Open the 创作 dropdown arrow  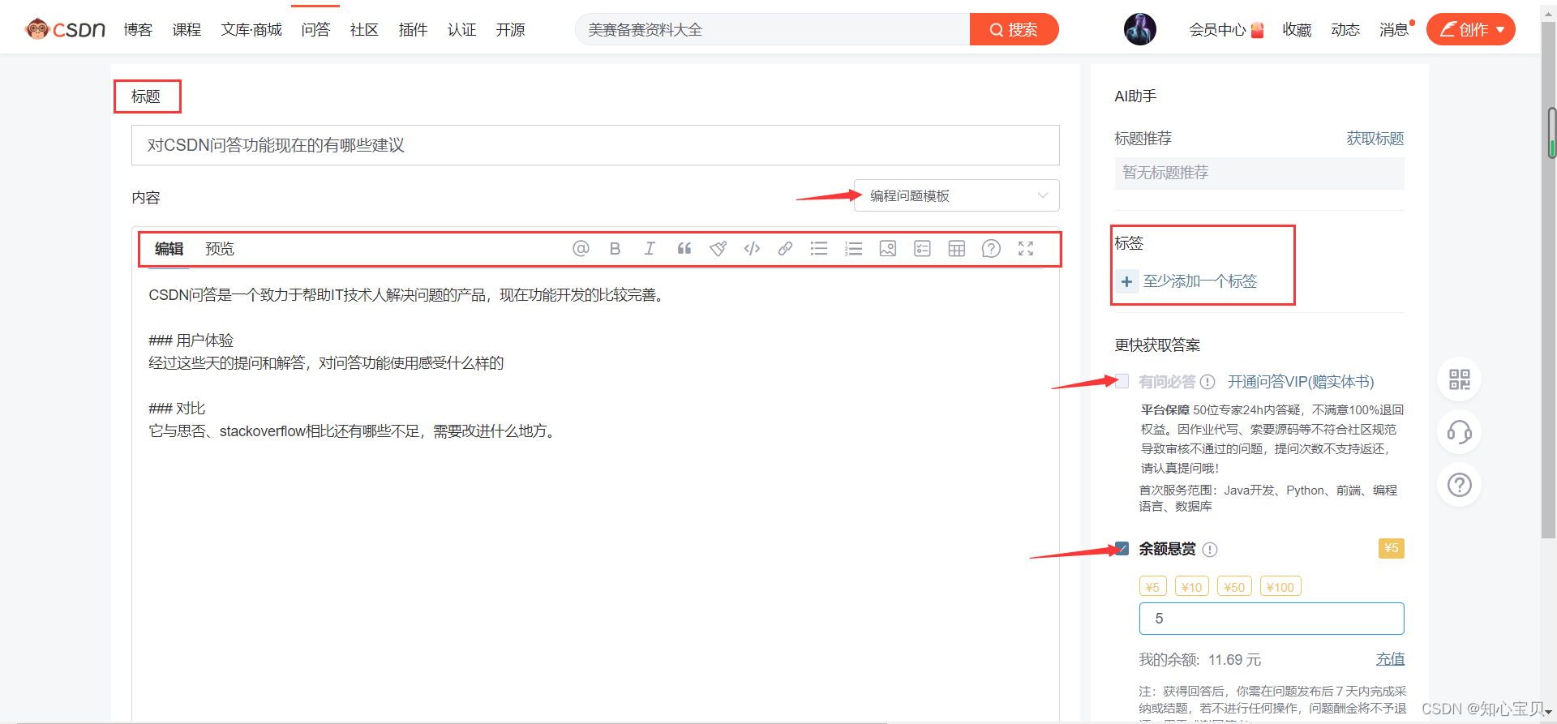(x=1500, y=30)
